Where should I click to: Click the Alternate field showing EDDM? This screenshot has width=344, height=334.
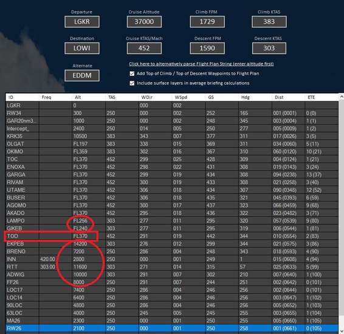coord(82,75)
